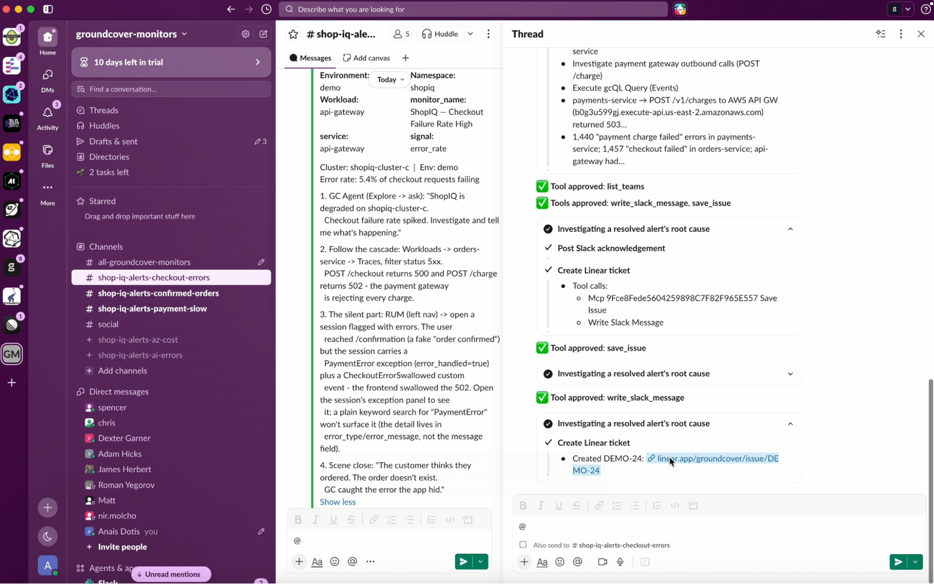This screenshot has width=934, height=584.
Task: Close the Thread panel
Action: [921, 34]
